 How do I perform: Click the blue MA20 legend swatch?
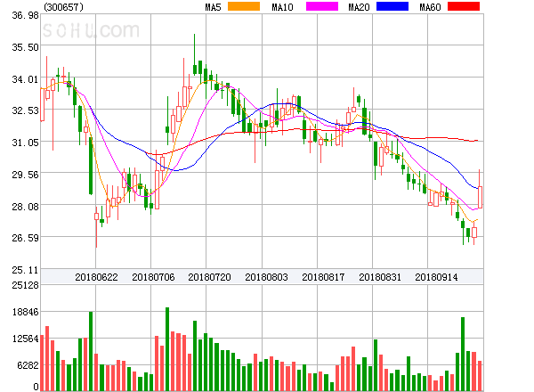click(x=392, y=6)
